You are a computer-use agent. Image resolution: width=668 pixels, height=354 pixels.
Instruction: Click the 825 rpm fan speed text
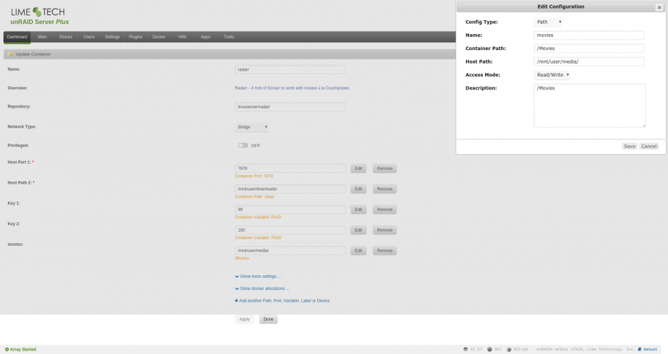tap(520, 349)
